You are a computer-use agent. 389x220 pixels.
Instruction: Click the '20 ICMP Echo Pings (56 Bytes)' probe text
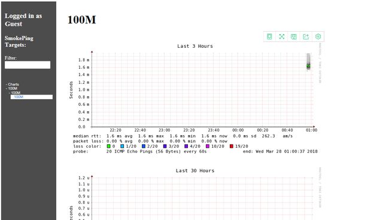(144, 151)
